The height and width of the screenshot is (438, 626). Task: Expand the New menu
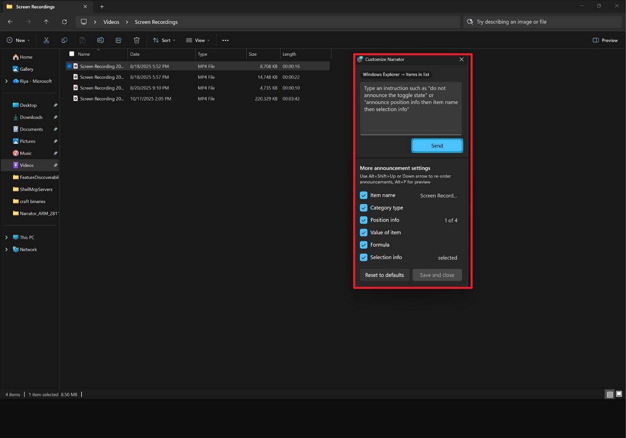18,40
